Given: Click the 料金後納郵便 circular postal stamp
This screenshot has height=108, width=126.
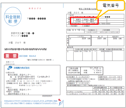Looking at the screenshot, I should tap(13, 16).
